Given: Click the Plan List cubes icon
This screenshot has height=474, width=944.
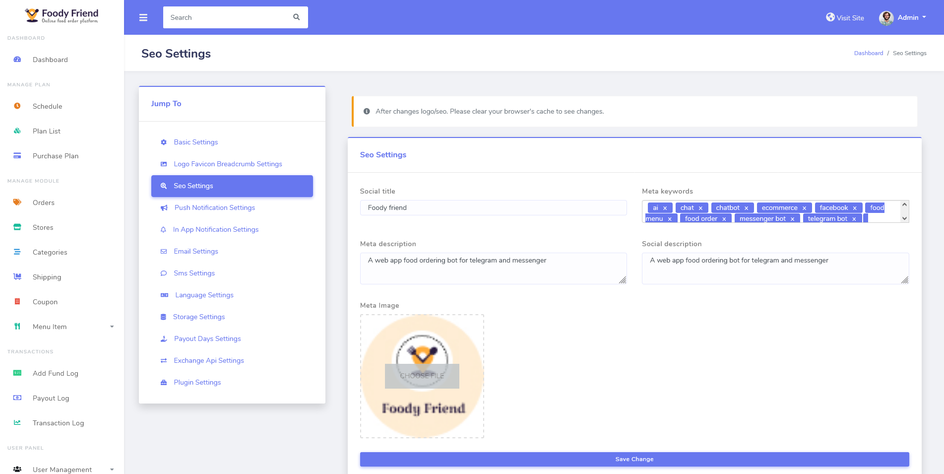Looking at the screenshot, I should (x=17, y=131).
